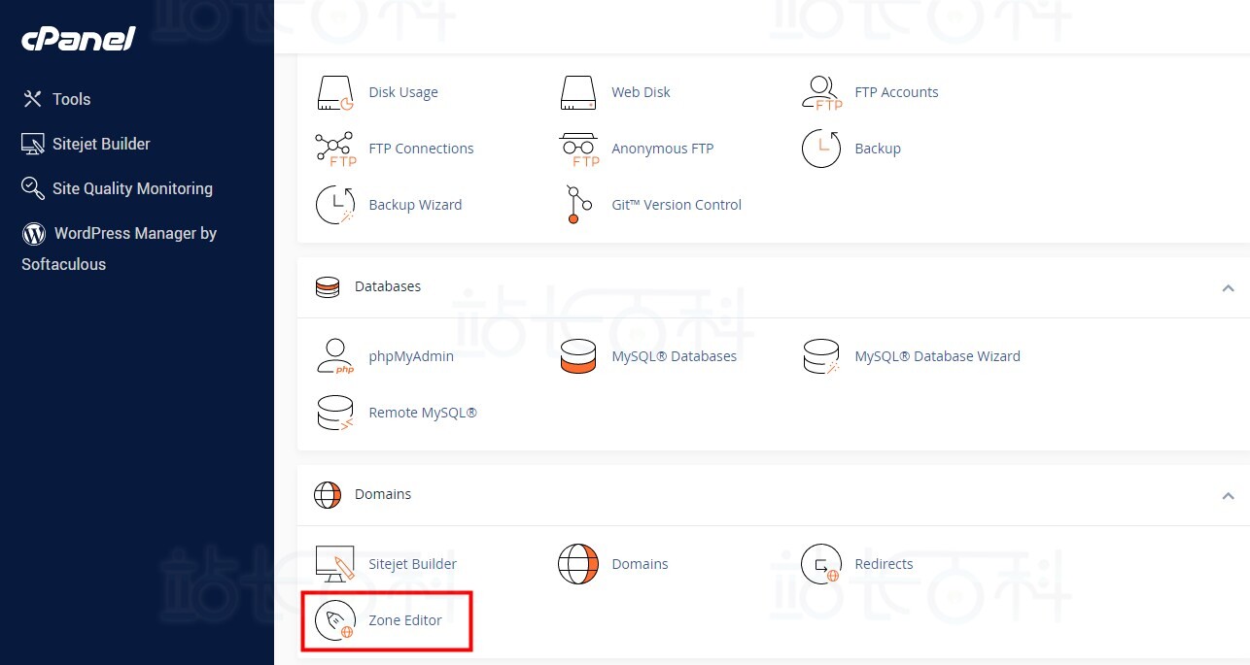
Task: Open the Redirects text link
Action: 884,564
